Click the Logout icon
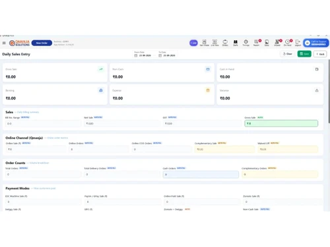330x247 pixels. (x=298, y=43)
